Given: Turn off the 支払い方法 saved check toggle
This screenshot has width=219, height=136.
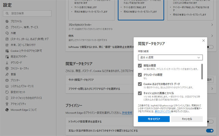Looking at the screenshot, I should click(x=210, y=131).
